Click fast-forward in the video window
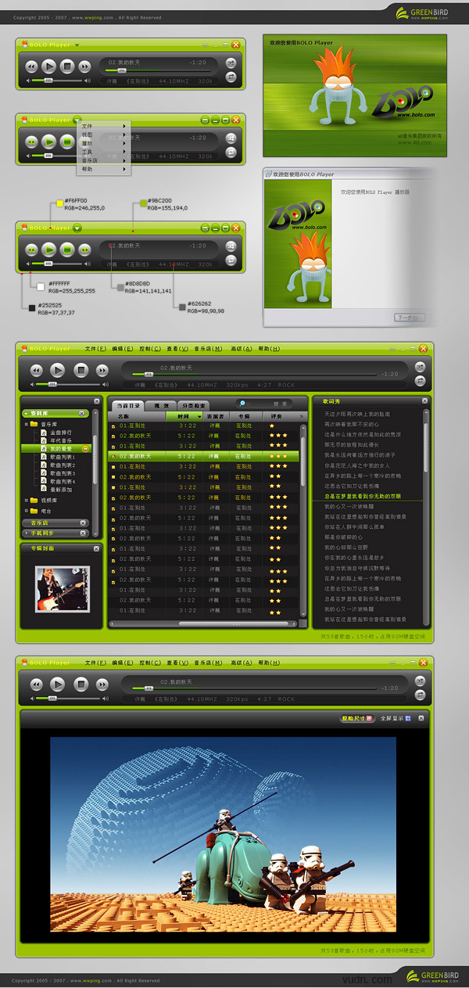The width and height of the screenshot is (469, 988). [102, 684]
